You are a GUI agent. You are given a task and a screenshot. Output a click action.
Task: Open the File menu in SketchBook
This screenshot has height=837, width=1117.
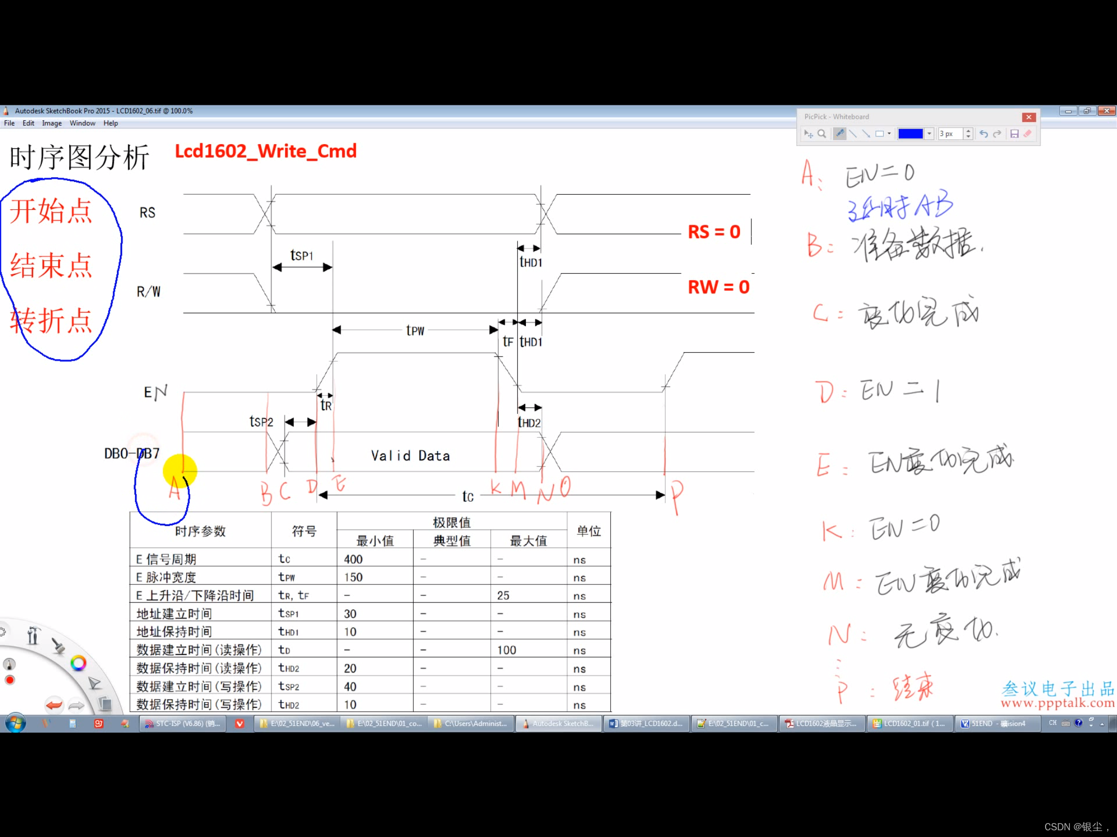[9, 123]
